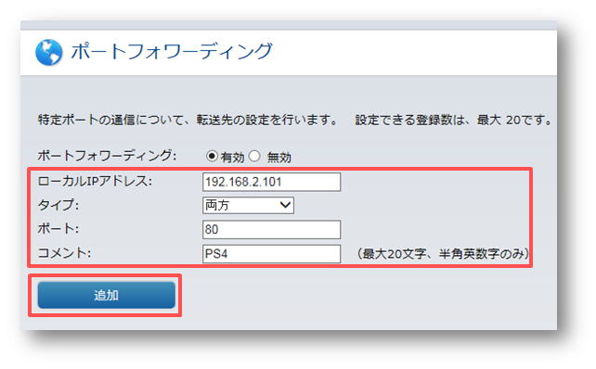Click the 無効 label text

[x=279, y=157]
